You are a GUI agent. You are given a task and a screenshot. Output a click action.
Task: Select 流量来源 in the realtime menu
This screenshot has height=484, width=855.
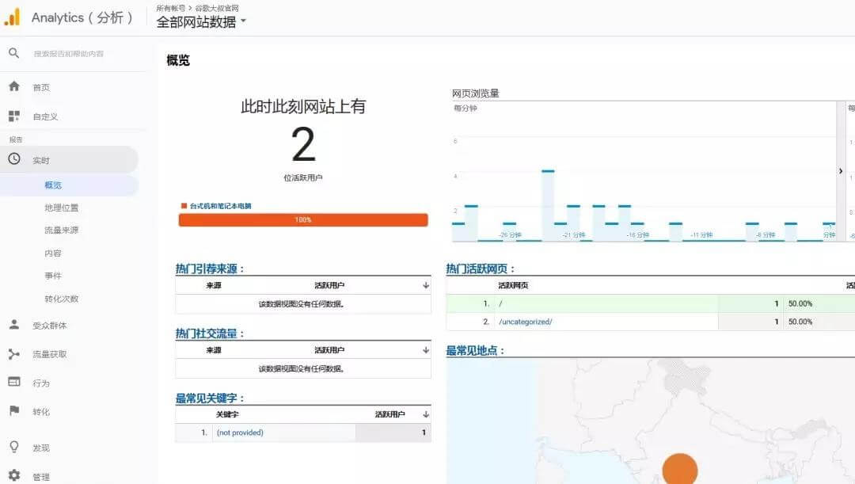pos(62,231)
